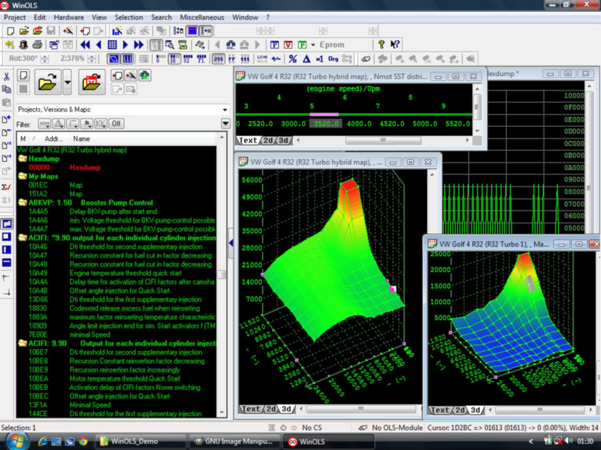The width and height of the screenshot is (601, 450).
Task: Switch to WinOLS_Demo in the taskbar
Action: pyautogui.click(x=140, y=441)
